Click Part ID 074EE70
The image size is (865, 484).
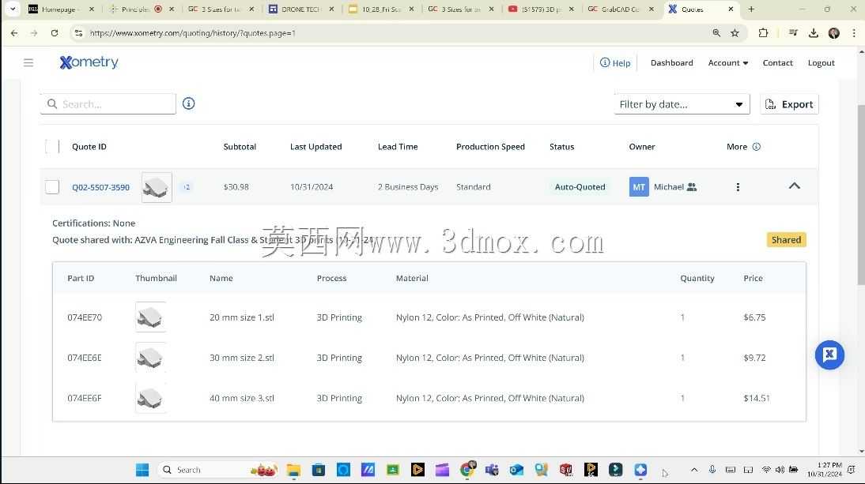(85, 317)
